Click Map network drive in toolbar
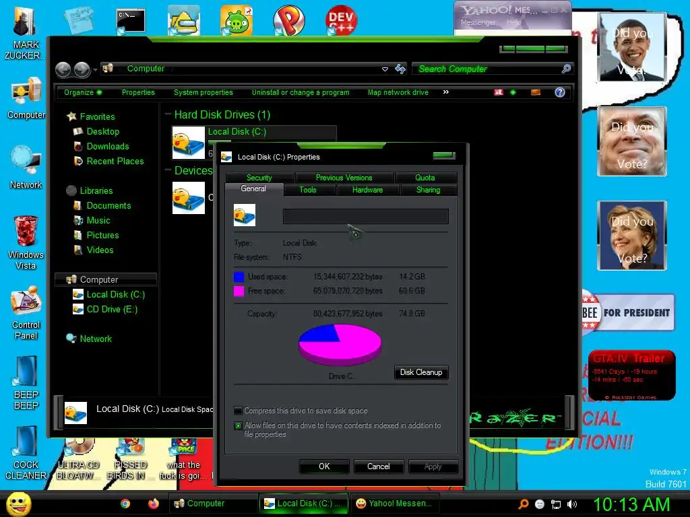 click(398, 92)
